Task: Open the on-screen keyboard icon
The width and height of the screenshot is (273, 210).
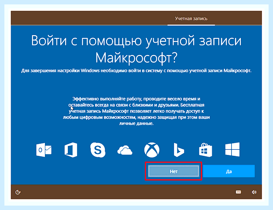Action: pyautogui.click(x=238, y=192)
